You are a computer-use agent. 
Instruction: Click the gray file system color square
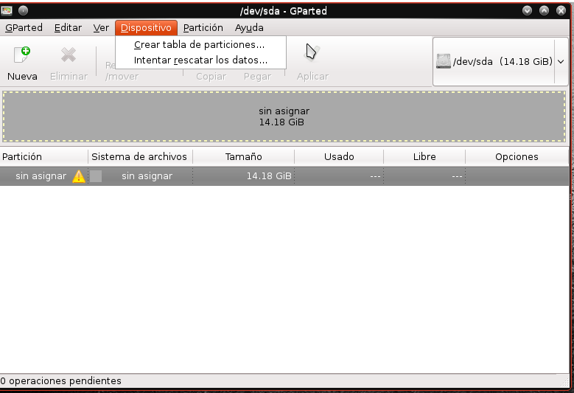click(x=96, y=176)
